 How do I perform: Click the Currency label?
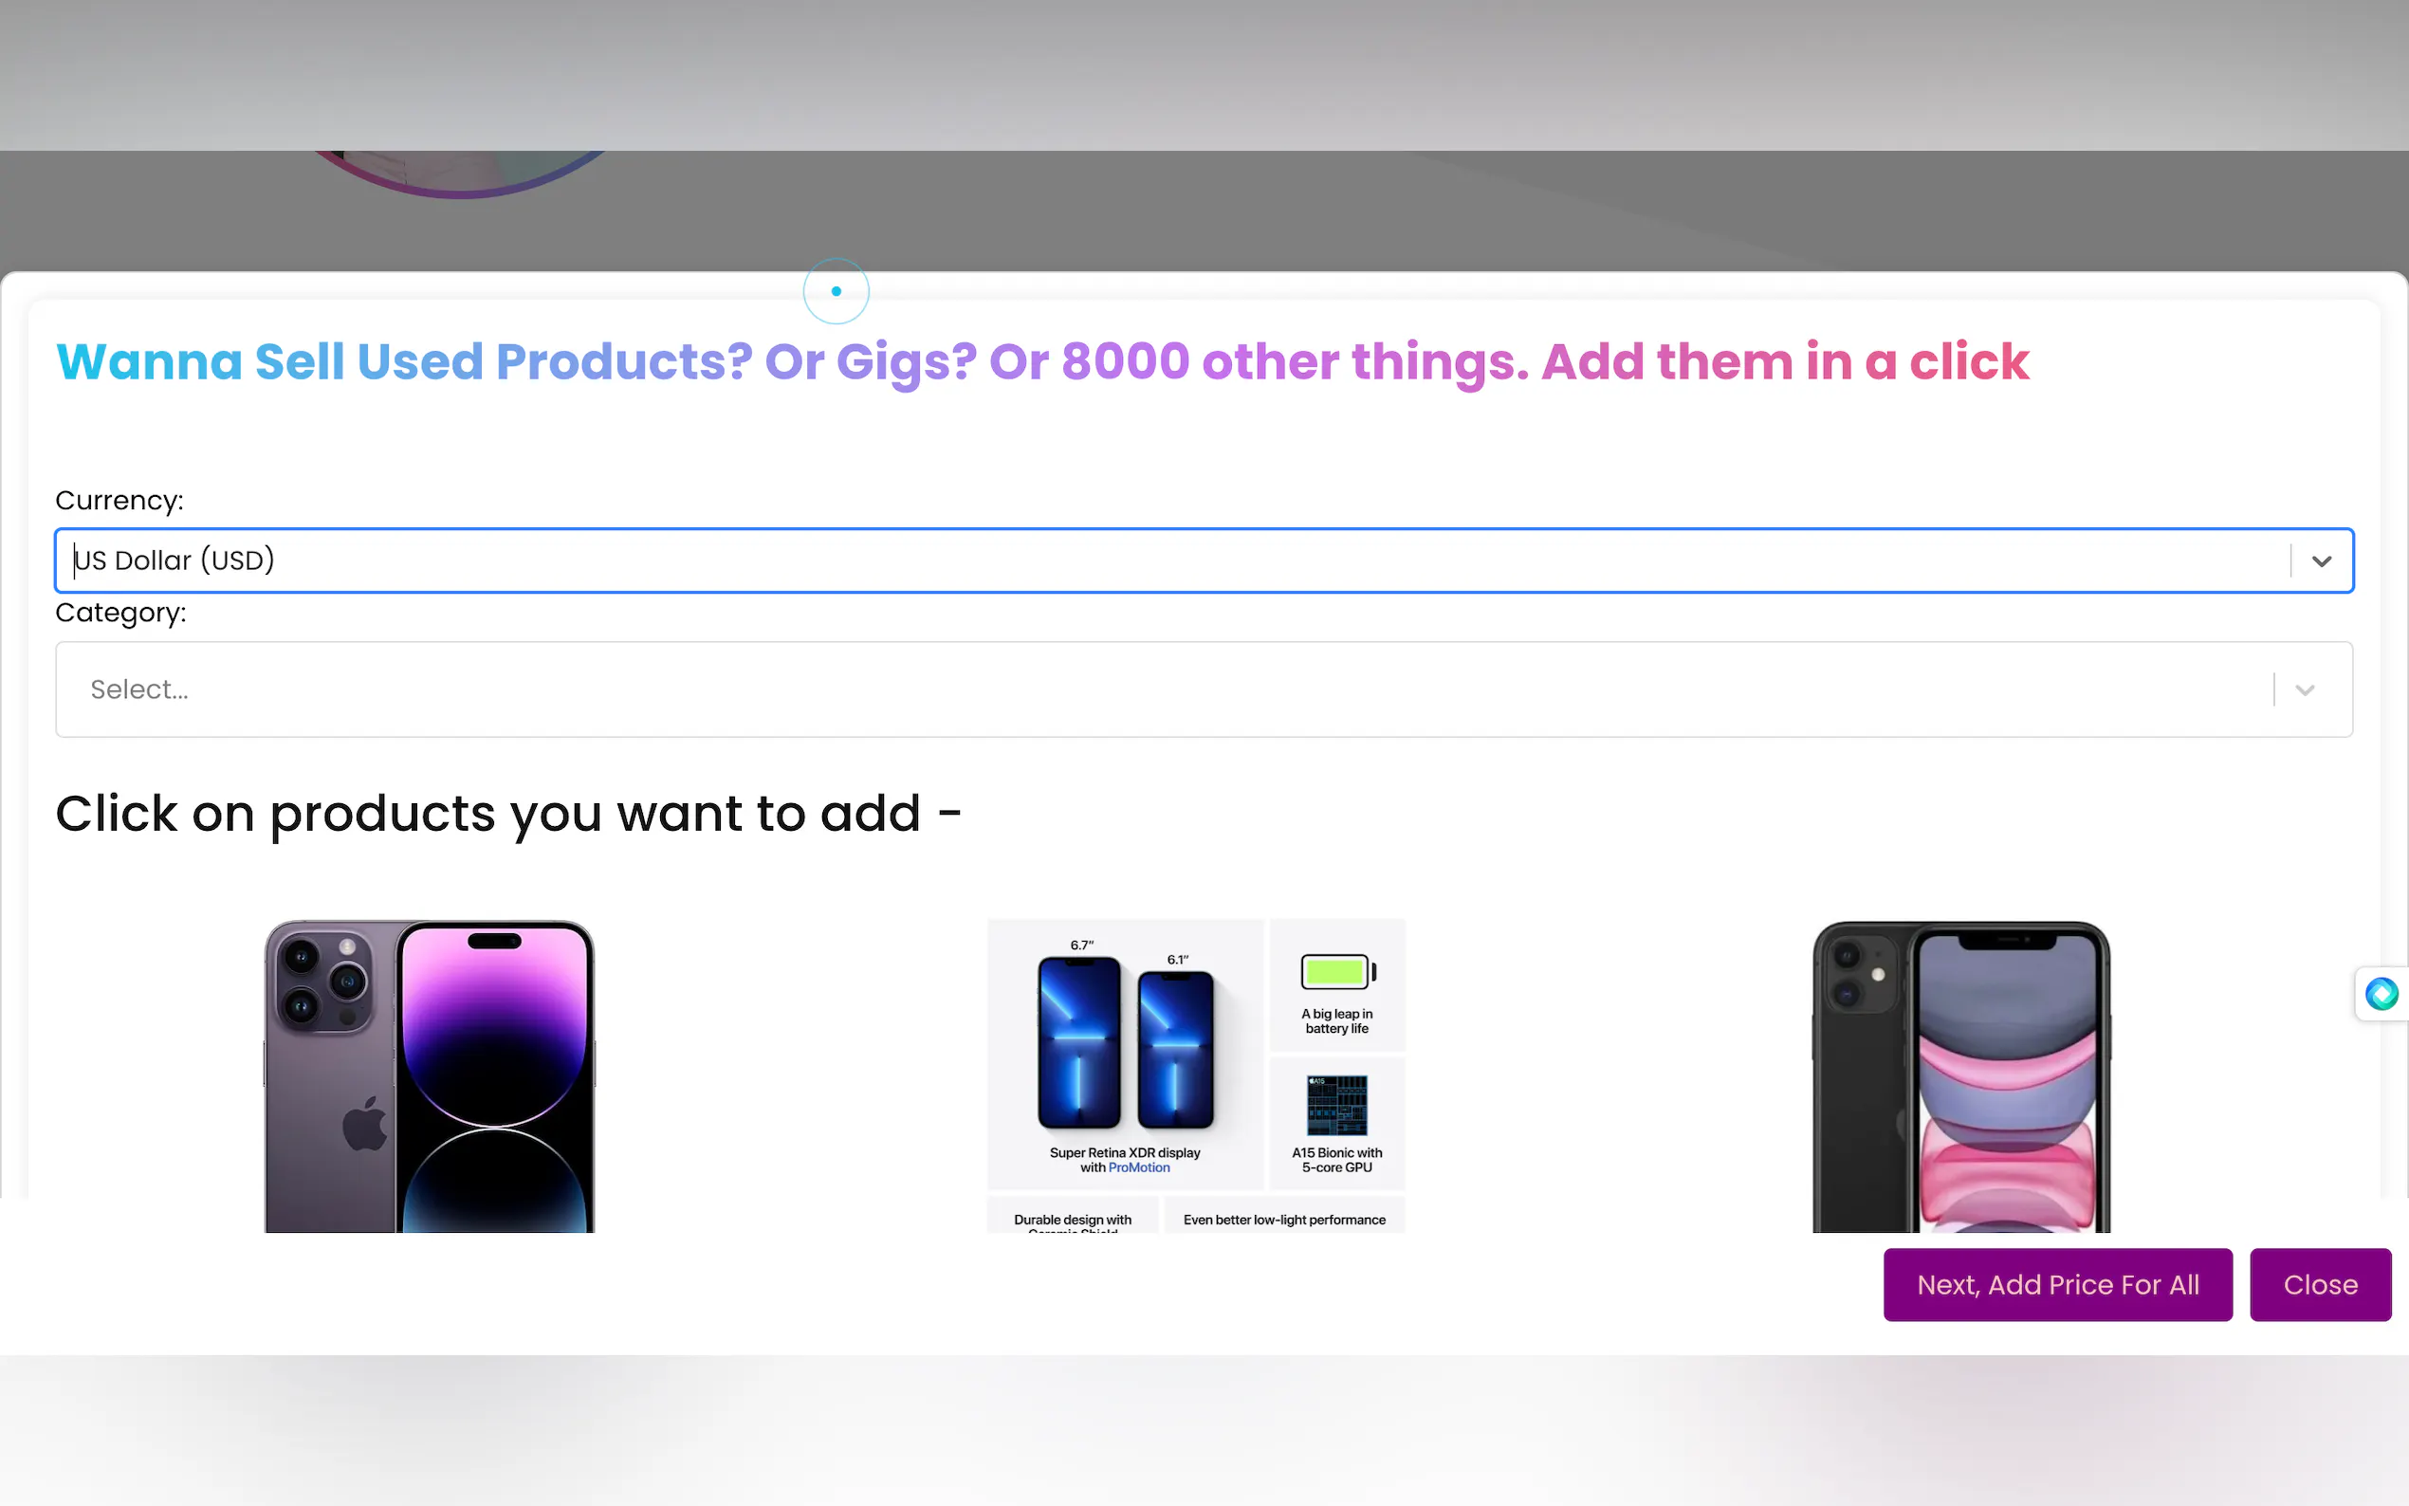[120, 500]
